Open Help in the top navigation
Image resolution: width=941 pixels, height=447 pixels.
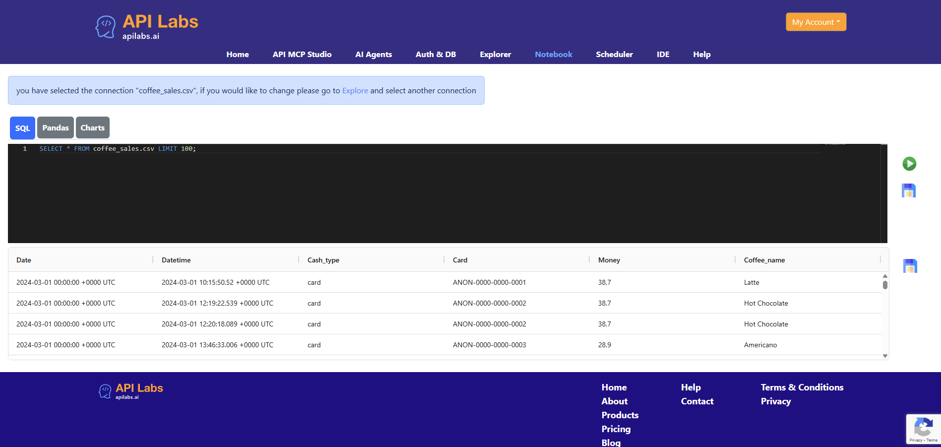click(x=702, y=55)
